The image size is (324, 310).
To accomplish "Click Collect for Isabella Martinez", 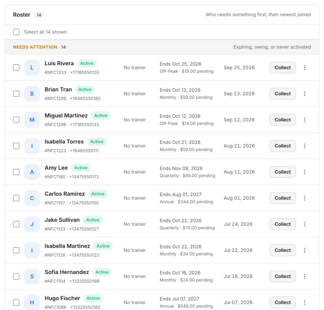I will 282,250.
